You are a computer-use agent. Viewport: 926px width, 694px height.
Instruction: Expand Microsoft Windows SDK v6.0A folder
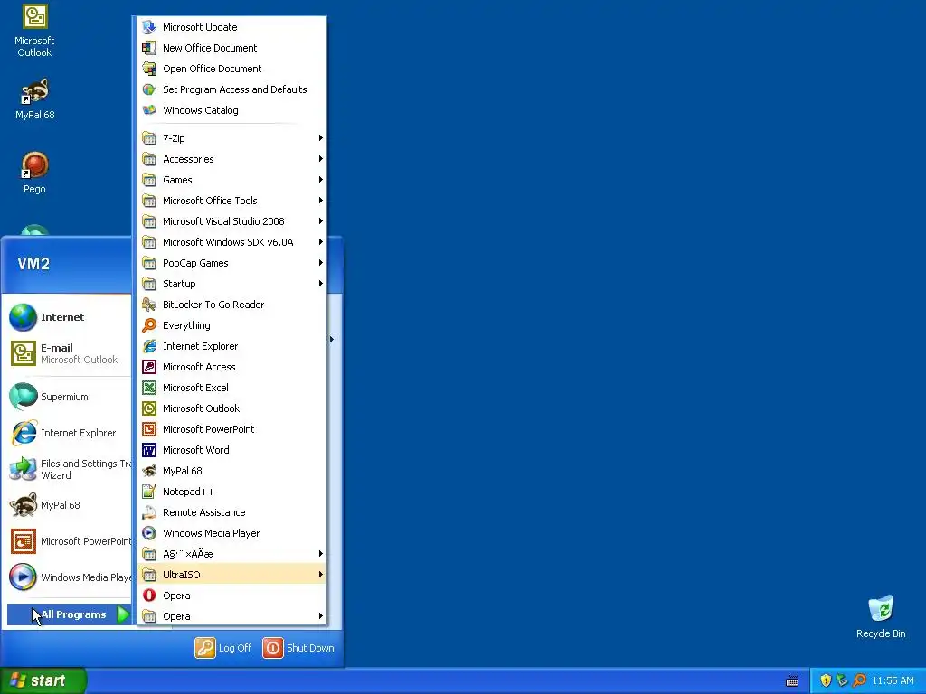point(231,242)
